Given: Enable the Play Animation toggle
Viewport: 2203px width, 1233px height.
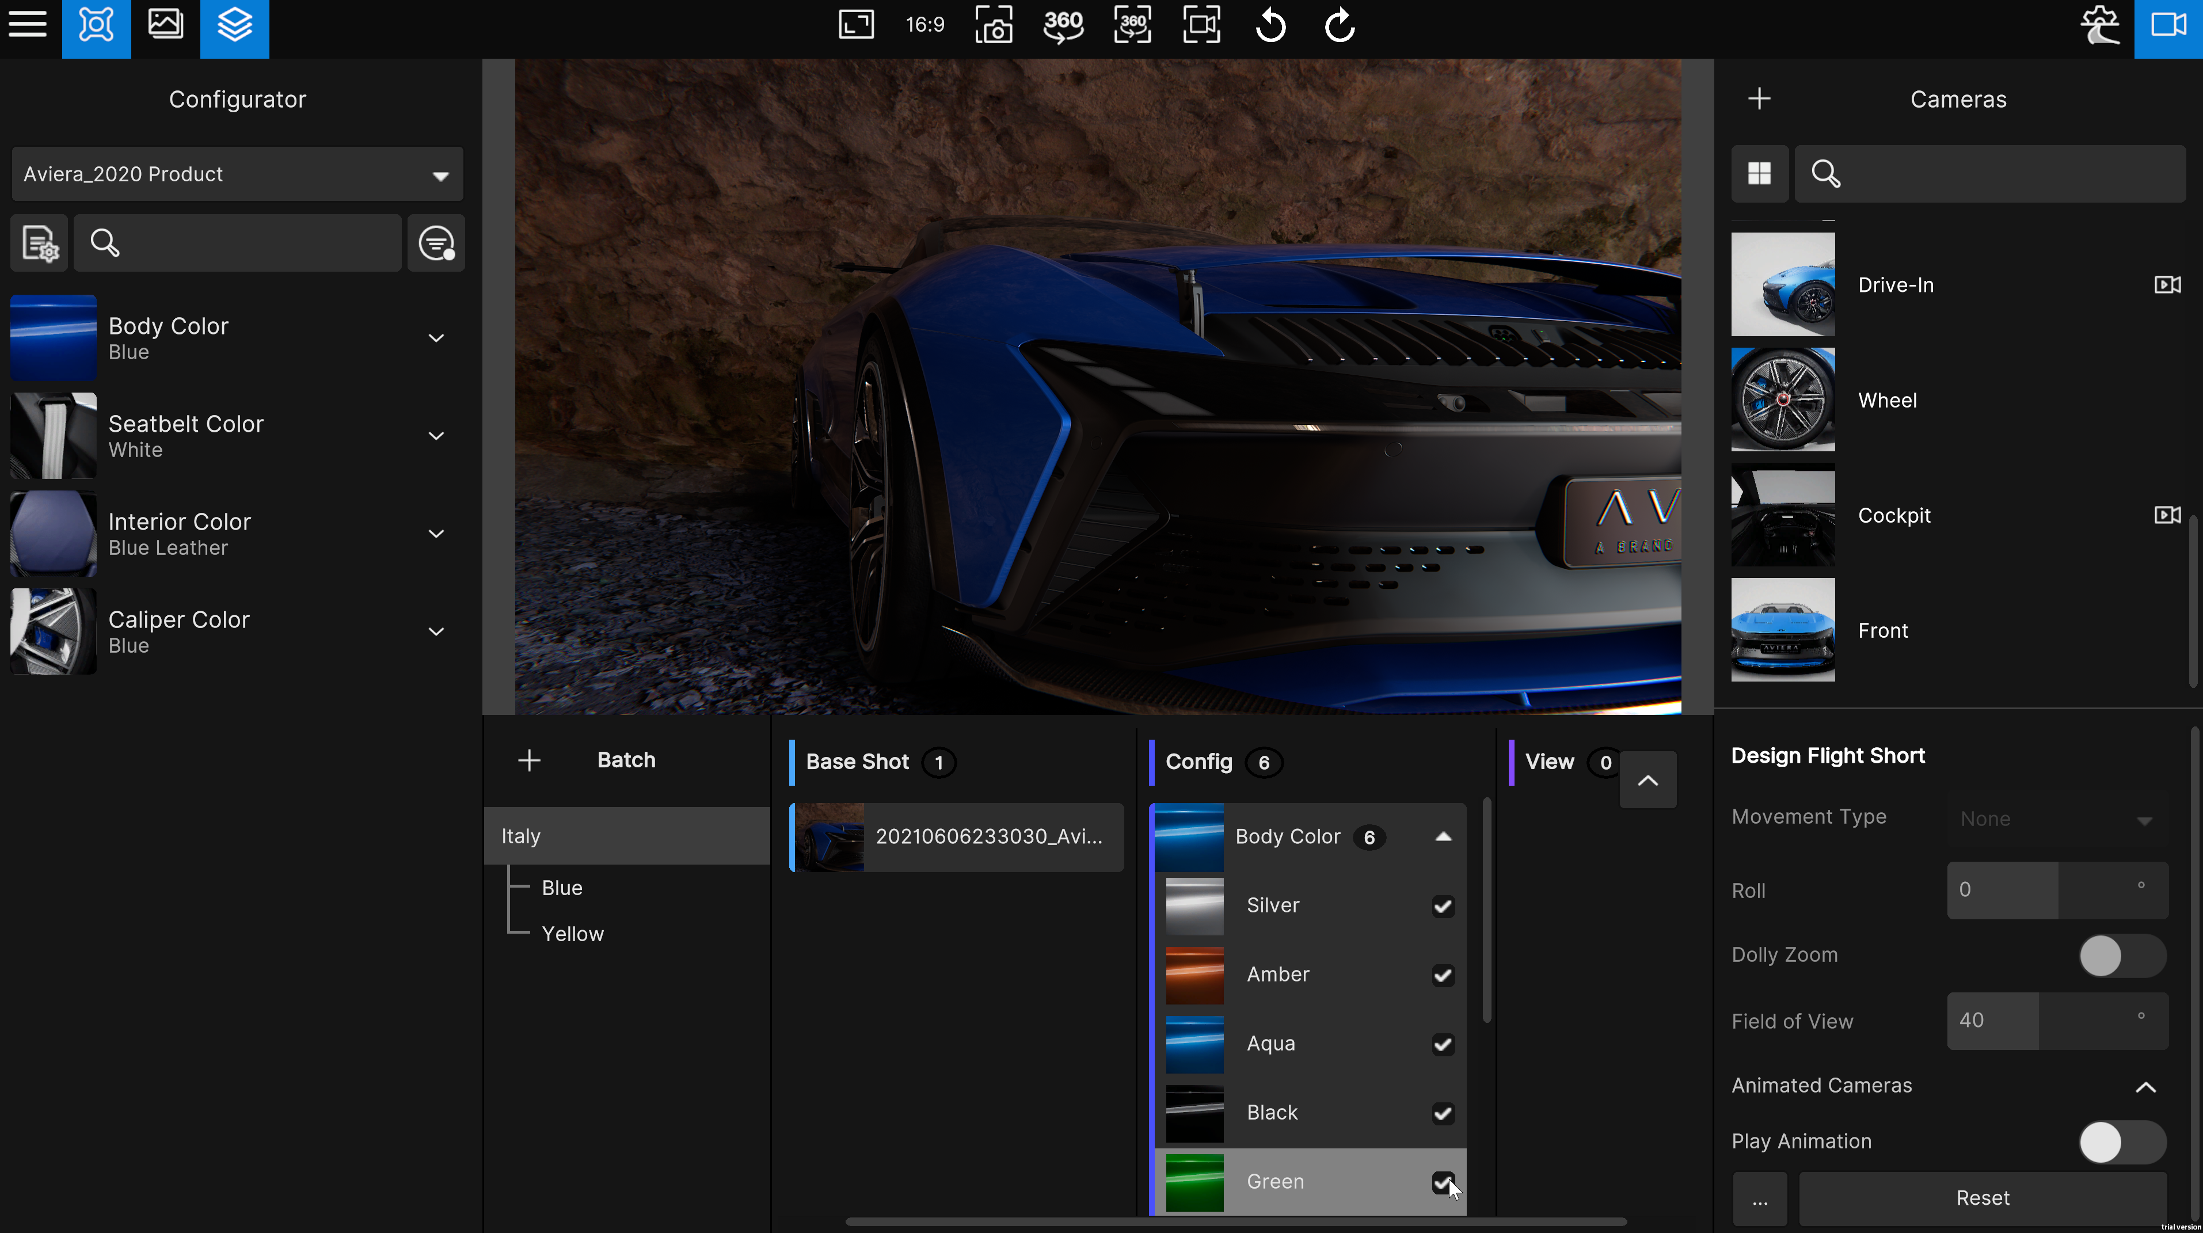Looking at the screenshot, I should pos(2122,1141).
